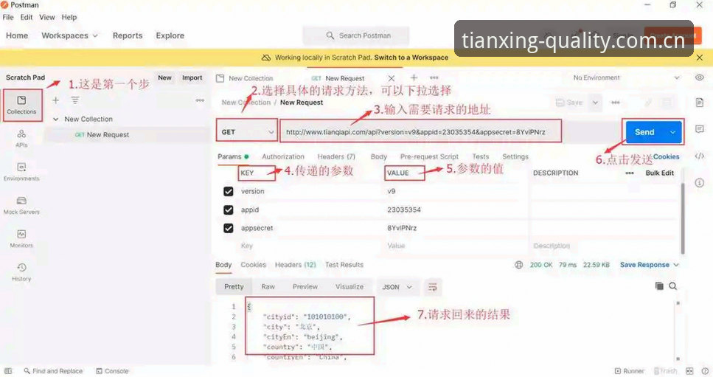Switch to the Authorization tab
Screen dimensions: 713x377
283,156
